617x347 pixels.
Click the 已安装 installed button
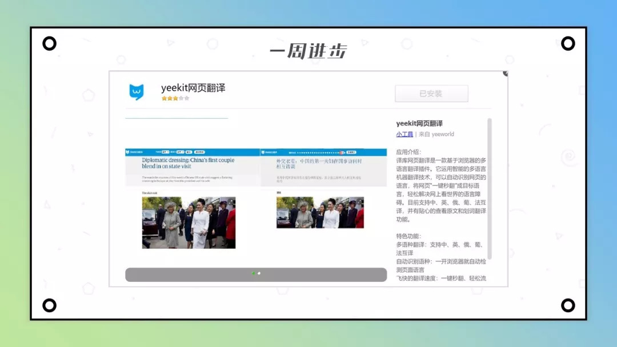tap(431, 94)
